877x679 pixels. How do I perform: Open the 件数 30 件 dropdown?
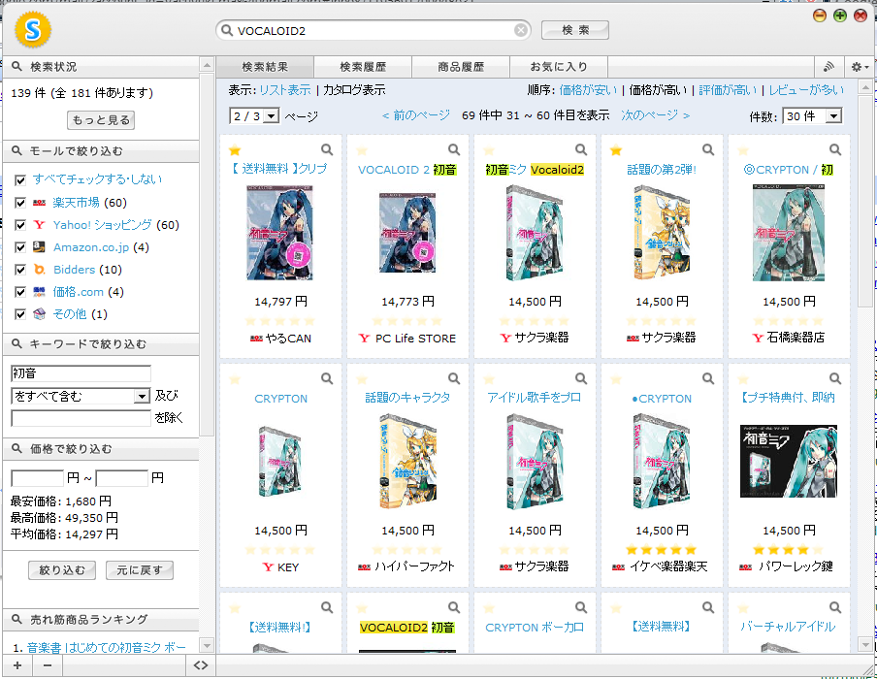click(x=812, y=116)
